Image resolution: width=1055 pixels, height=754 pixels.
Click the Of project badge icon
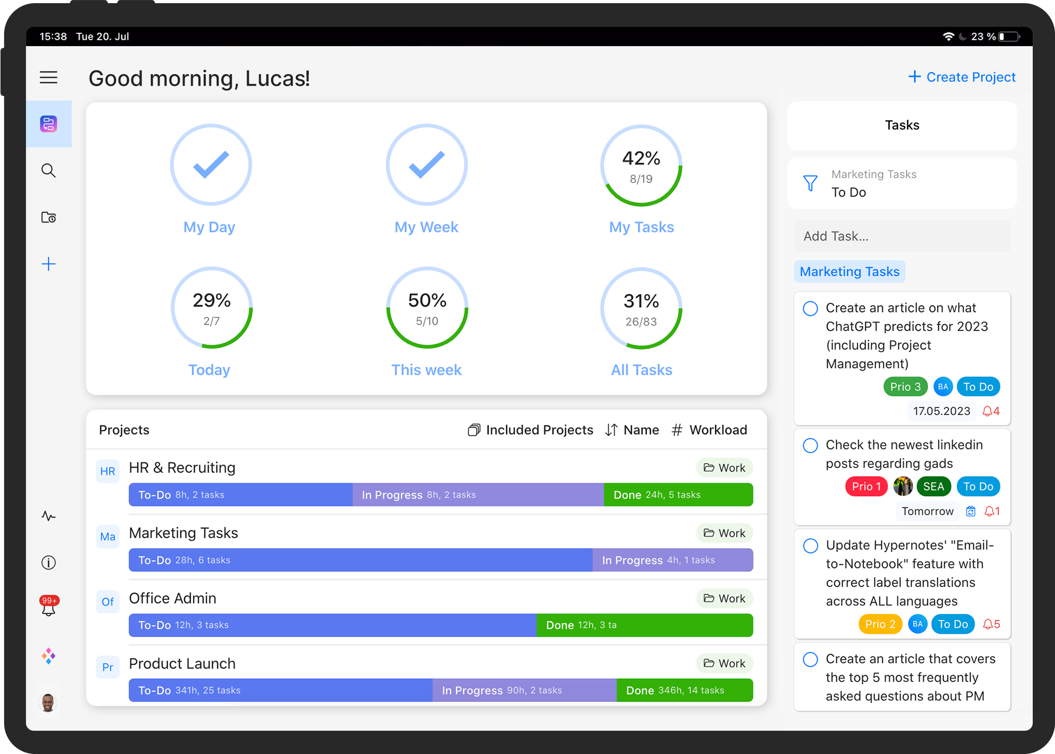click(x=108, y=602)
